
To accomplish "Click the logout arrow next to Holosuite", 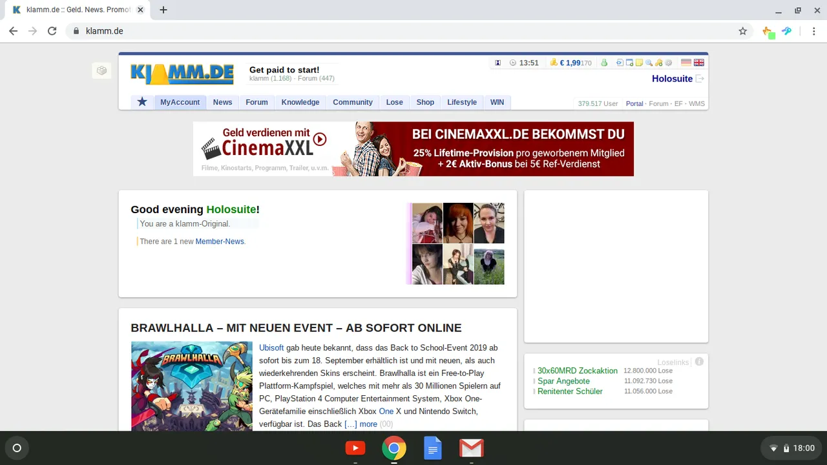I will point(700,79).
